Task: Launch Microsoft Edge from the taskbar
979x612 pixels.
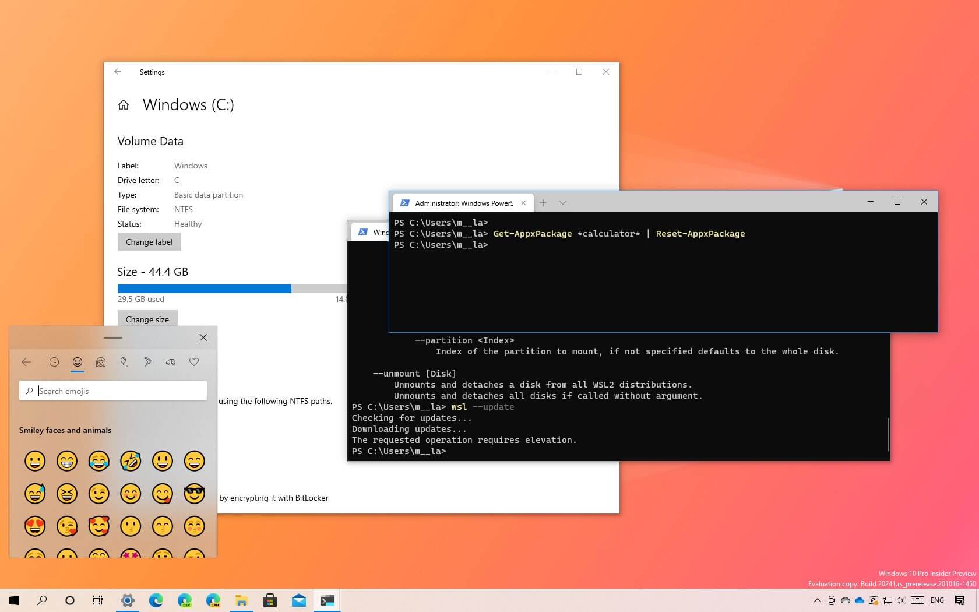Action: coord(156,600)
